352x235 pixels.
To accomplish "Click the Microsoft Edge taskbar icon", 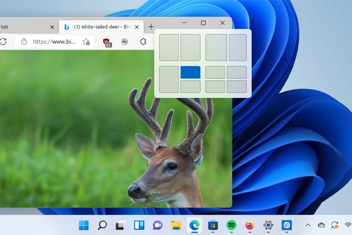I will click(194, 225).
